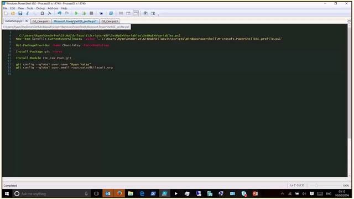Open the volume control in system tray

(x=304, y=193)
